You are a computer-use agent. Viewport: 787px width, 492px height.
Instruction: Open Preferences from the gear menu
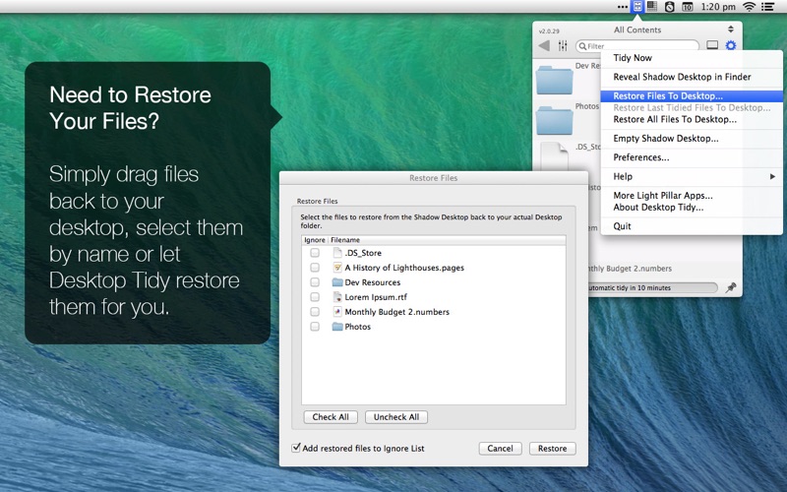pos(692,157)
